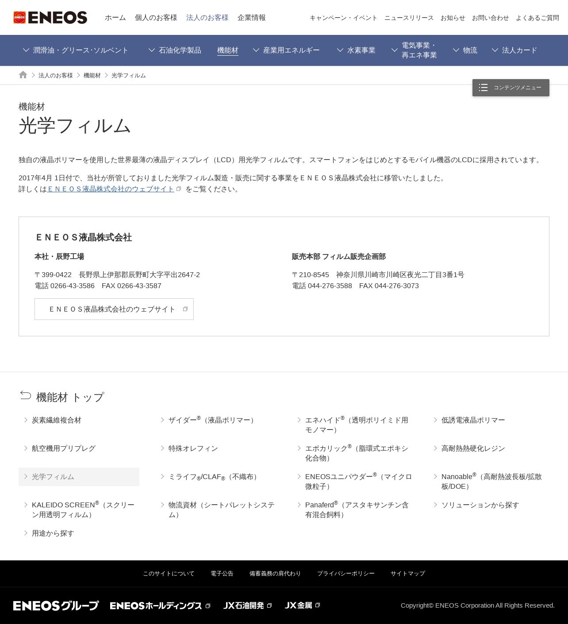Open ENEOSユニパウダー（マイクロ微粒子） link
568x624 pixels.
[x=359, y=481]
